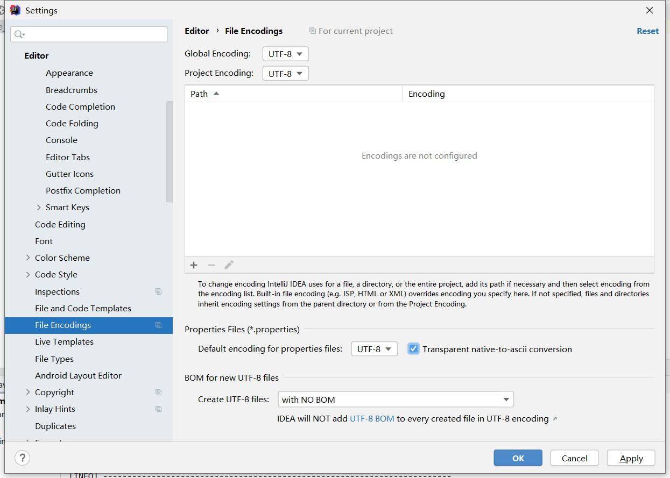Open Live Templates settings

click(x=64, y=341)
